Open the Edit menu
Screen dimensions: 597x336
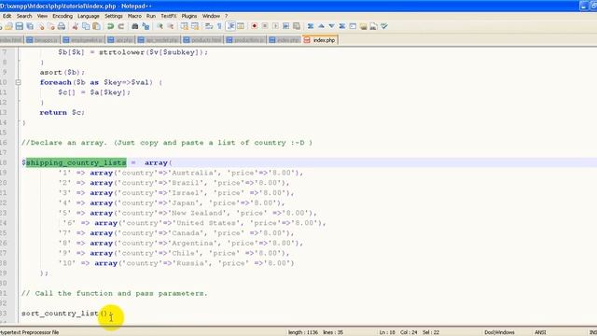click(x=7, y=16)
